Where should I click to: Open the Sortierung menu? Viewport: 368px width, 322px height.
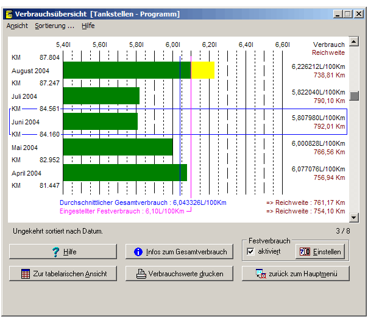[54, 26]
